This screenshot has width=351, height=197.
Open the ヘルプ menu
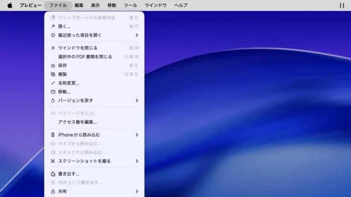pyautogui.click(x=181, y=5)
